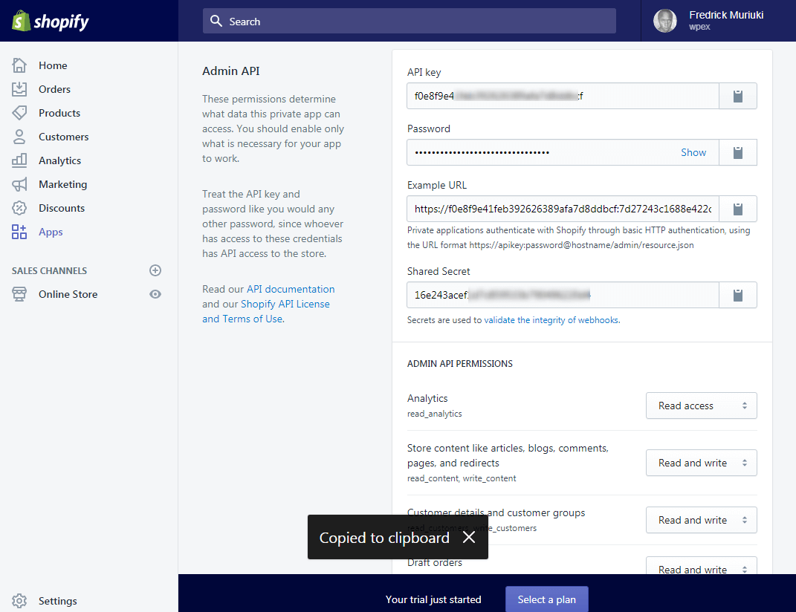Copy the Shared Secret to clipboard

(737, 295)
